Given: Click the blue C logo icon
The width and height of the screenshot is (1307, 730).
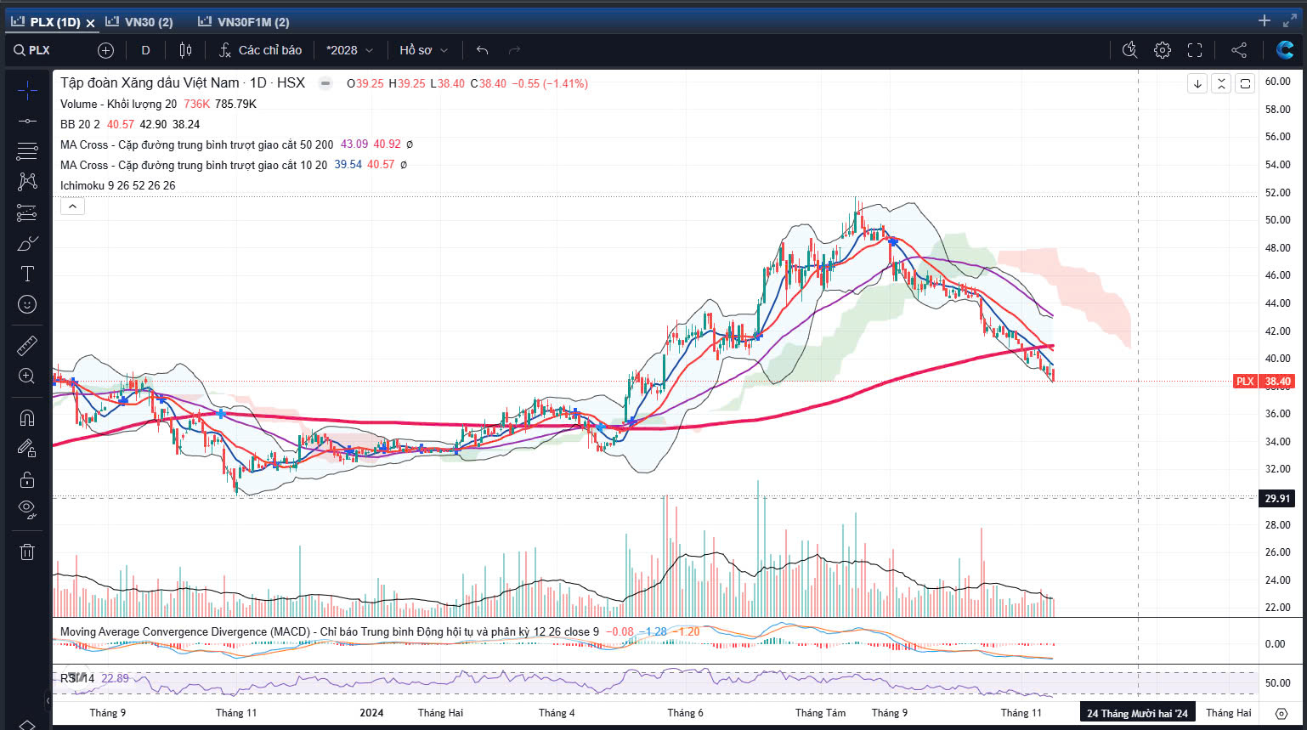Looking at the screenshot, I should [1285, 50].
